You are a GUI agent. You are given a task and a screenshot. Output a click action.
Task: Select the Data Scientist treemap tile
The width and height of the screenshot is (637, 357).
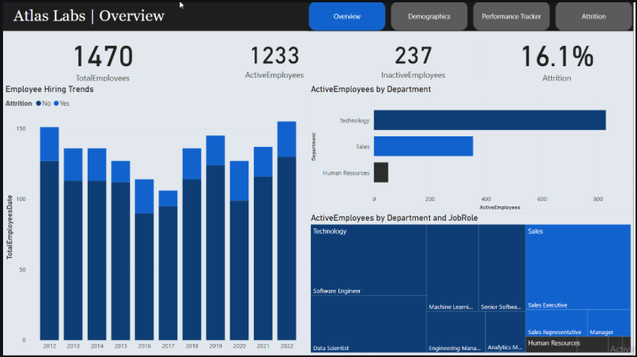click(x=369, y=324)
